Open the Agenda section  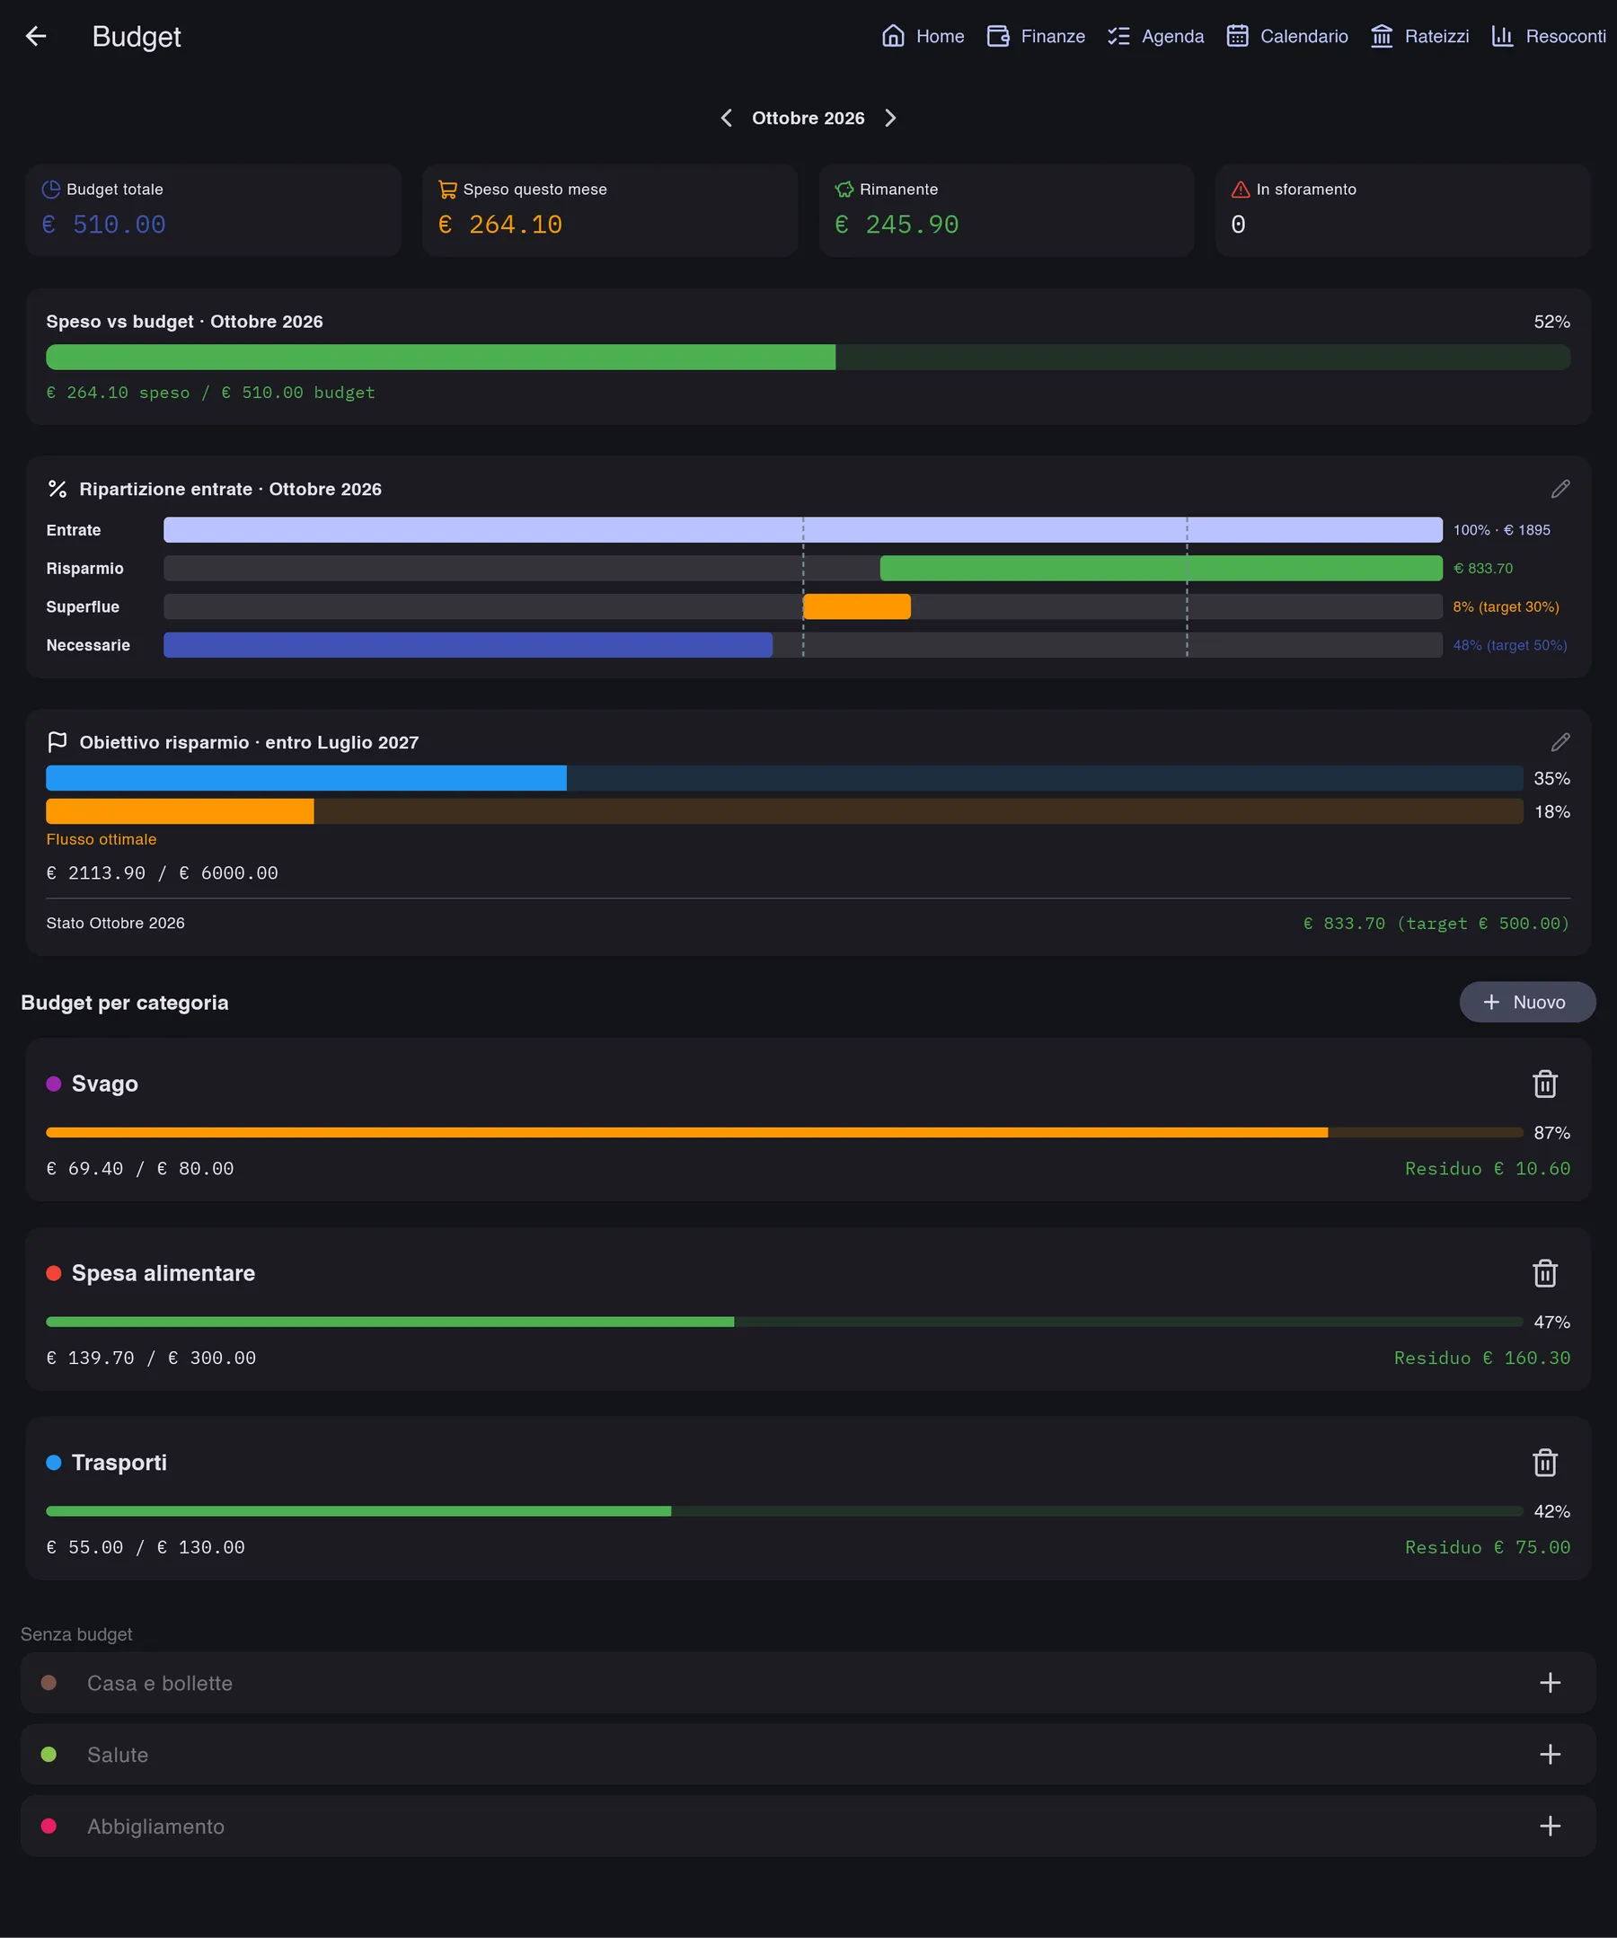(x=1155, y=36)
